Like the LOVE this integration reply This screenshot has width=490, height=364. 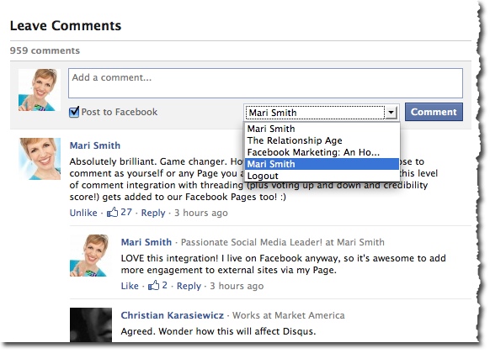[130, 286]
